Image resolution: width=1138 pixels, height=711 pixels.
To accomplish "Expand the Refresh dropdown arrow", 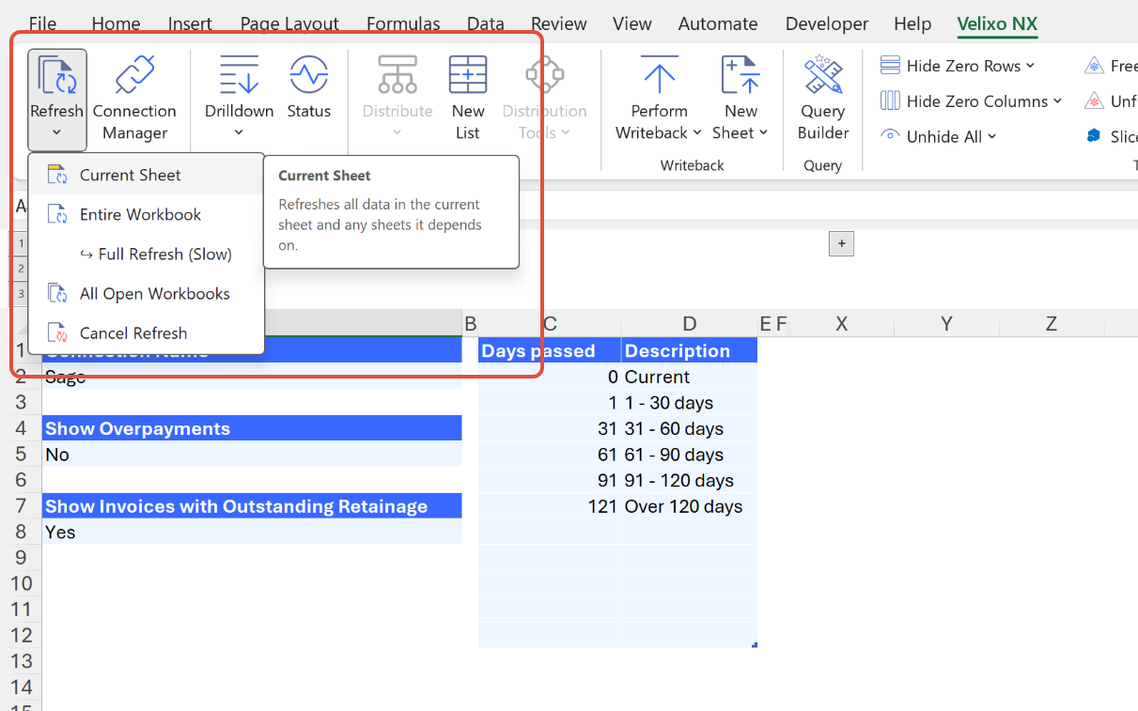I will (56, 133).
